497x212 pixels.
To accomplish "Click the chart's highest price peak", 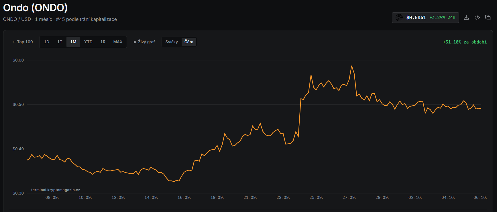I will coord(351,66).
